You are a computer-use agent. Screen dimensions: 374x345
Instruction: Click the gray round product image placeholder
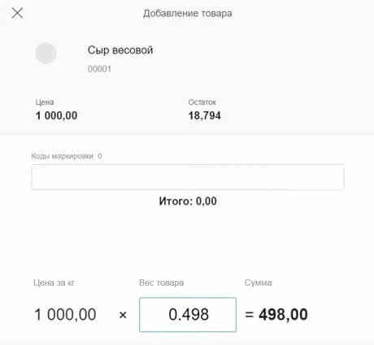(x=46, y=53)
